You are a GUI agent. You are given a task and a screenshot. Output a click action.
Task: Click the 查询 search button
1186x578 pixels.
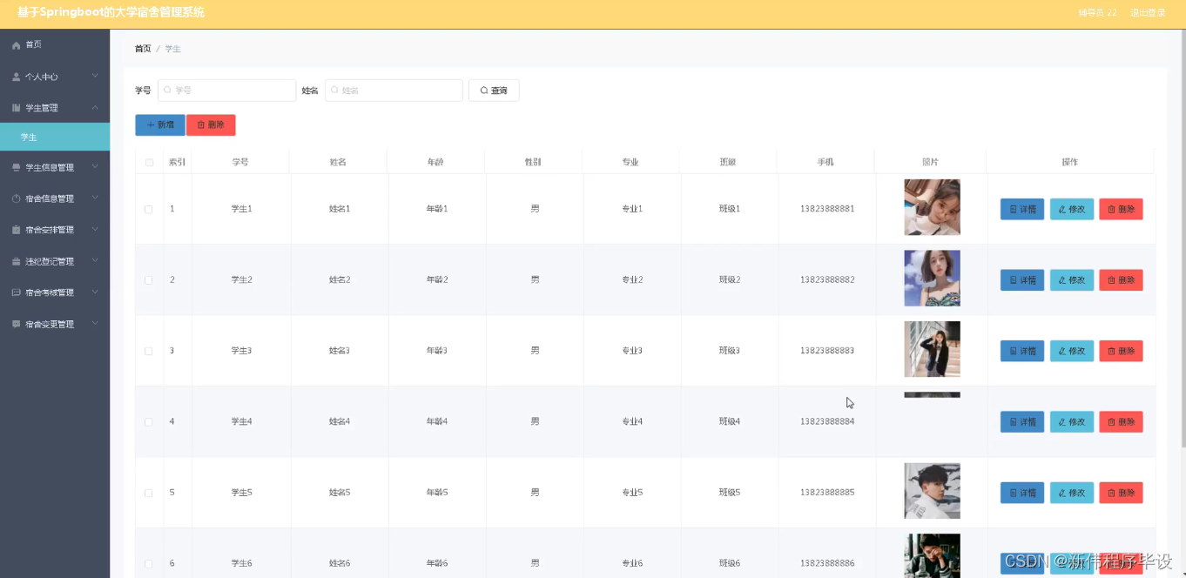tap(494, 90)
